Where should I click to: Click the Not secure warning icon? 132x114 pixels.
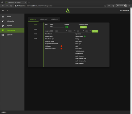[16, 6]
